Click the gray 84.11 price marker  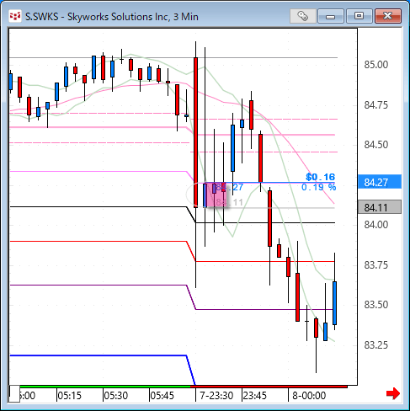tap(380, 207)
